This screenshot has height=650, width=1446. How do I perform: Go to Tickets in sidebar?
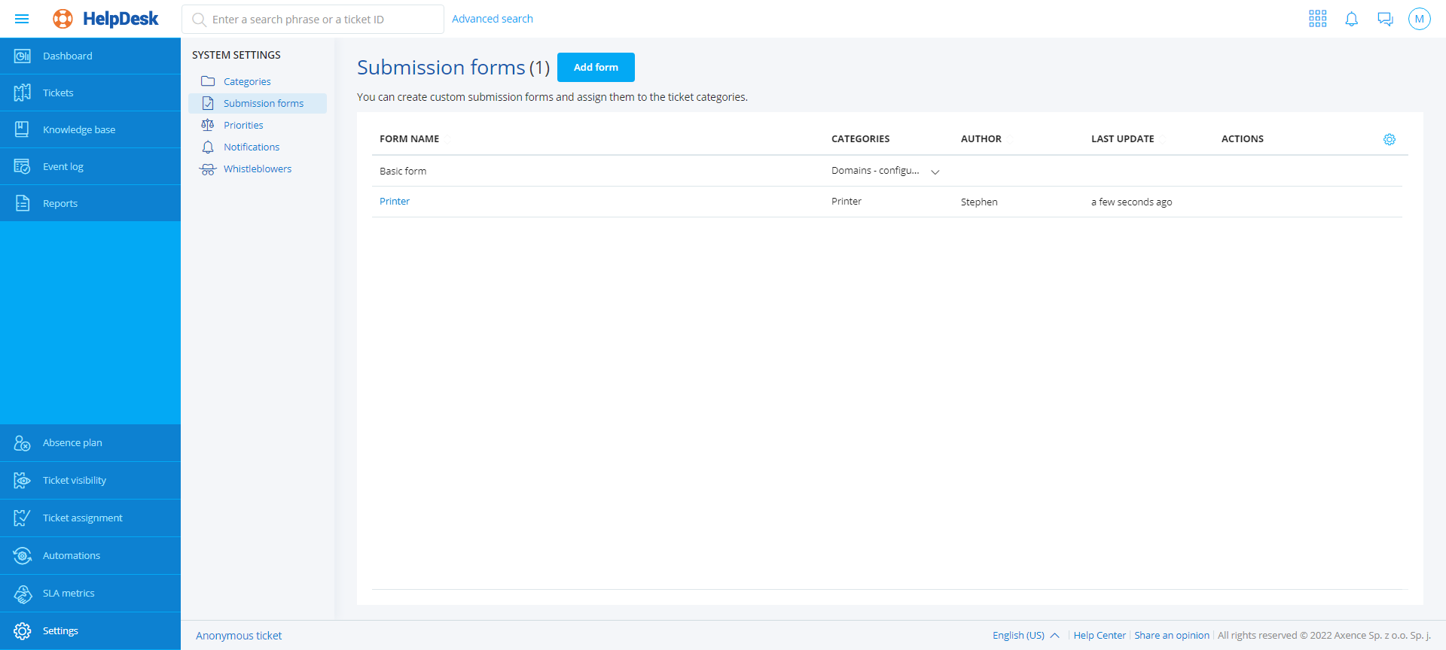coord(58,93)
